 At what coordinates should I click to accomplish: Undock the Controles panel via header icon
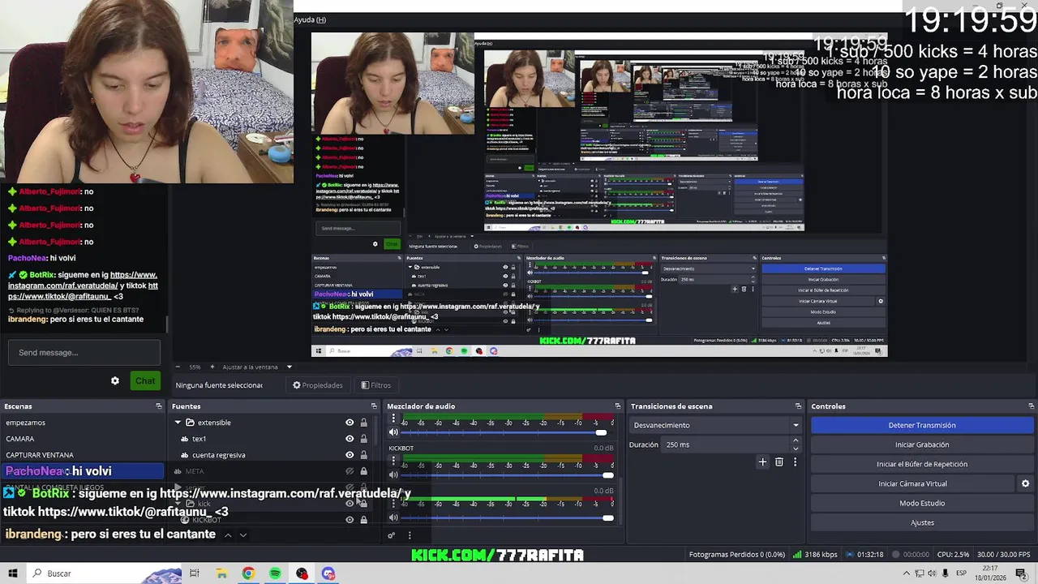[x=1032, y=406]
